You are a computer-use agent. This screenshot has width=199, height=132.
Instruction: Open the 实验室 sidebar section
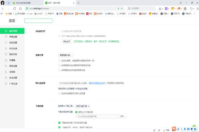tap(12, 72)
